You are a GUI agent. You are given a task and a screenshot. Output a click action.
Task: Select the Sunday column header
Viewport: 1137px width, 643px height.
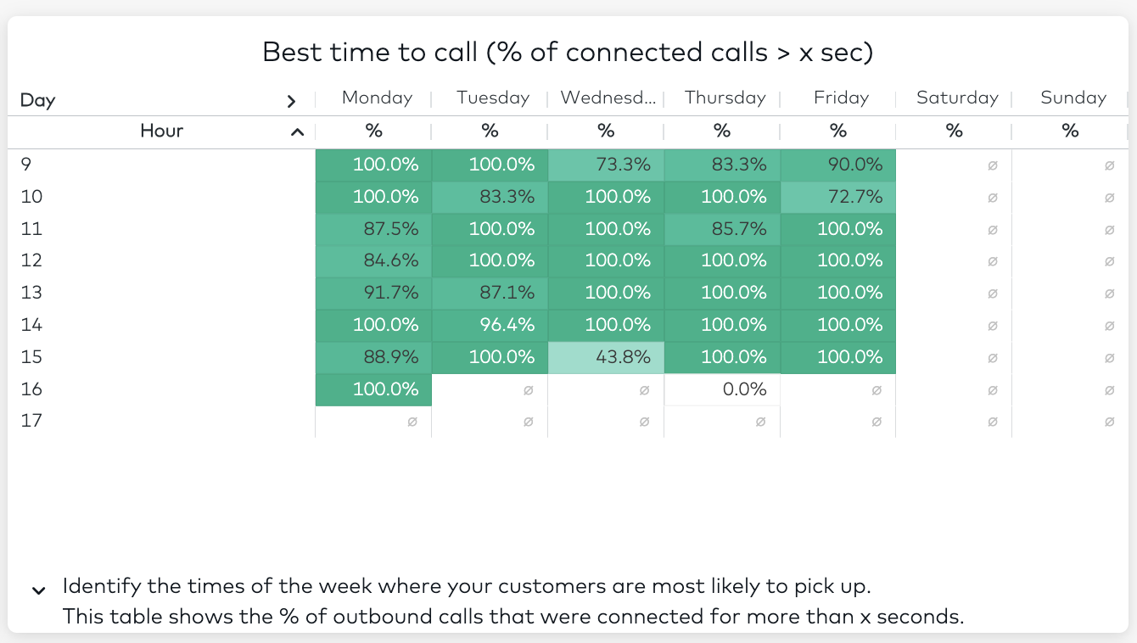coord(1073,98)
